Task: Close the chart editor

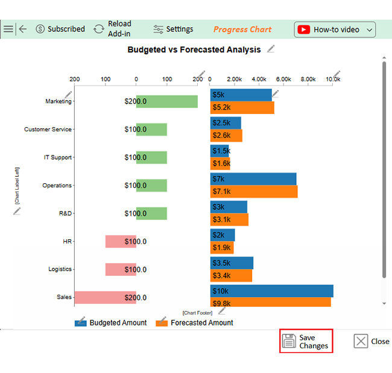Action: click(371, 342)
